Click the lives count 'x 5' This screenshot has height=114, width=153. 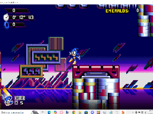coord(19,103)
